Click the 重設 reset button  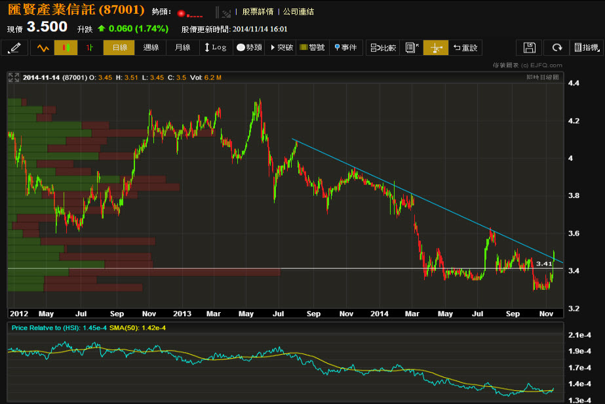point(465,48)
